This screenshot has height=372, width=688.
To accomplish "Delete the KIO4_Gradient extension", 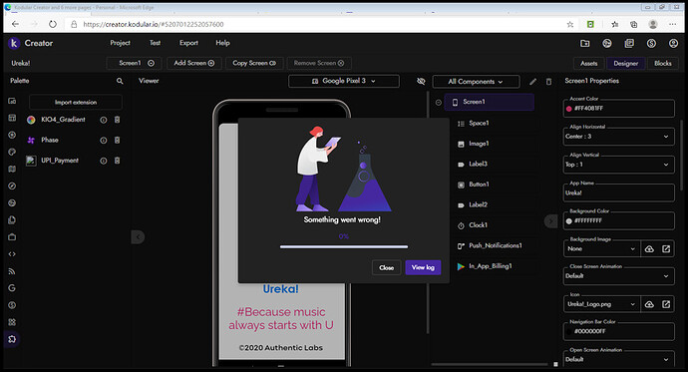I will coord(117,120).
